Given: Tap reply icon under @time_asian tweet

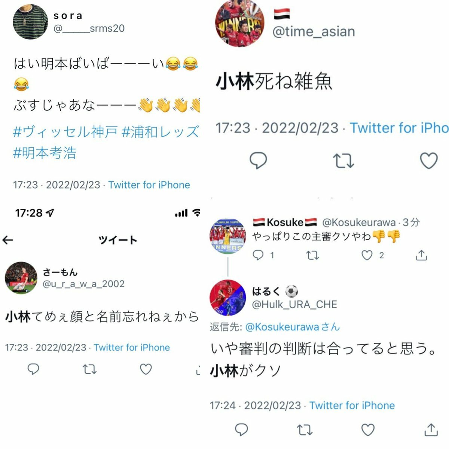Looking at the screenshot, I should 258,161.
